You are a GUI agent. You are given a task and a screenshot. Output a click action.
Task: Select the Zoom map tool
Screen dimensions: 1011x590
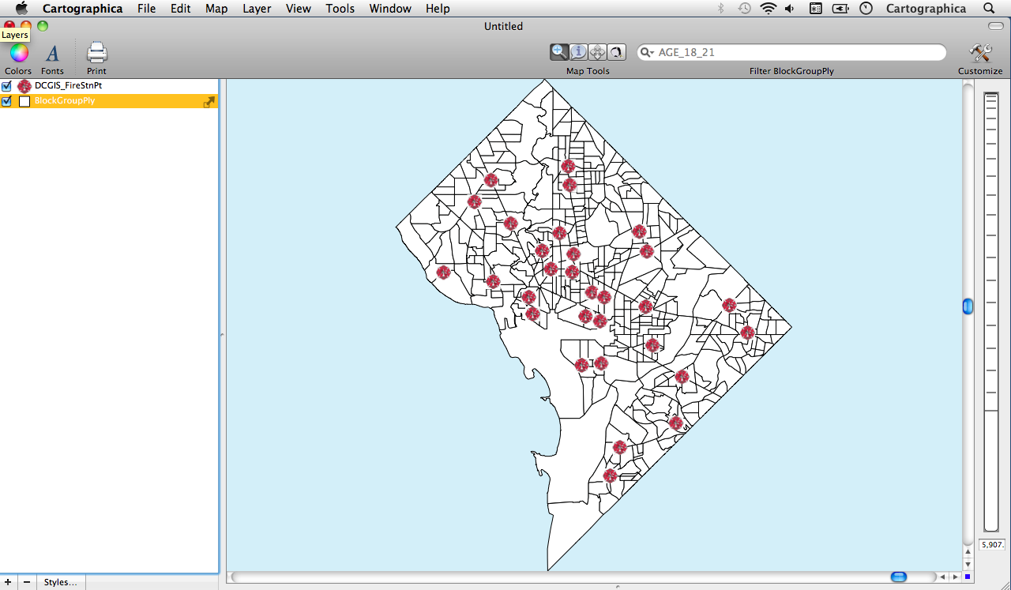559,52
